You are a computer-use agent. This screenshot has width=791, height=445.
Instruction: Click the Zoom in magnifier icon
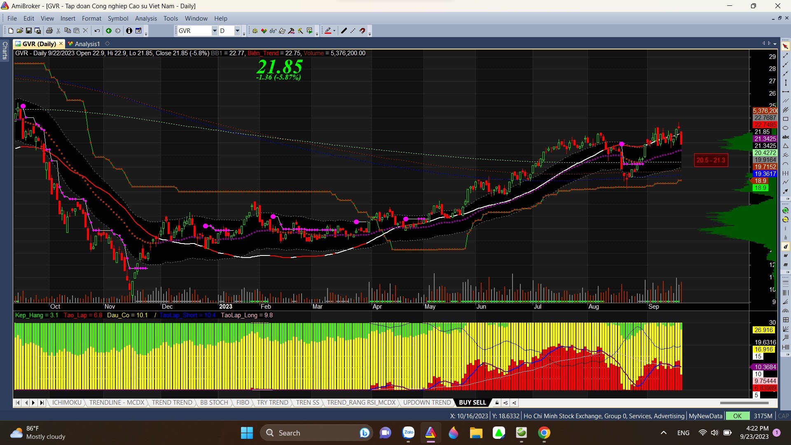point(786,211)
